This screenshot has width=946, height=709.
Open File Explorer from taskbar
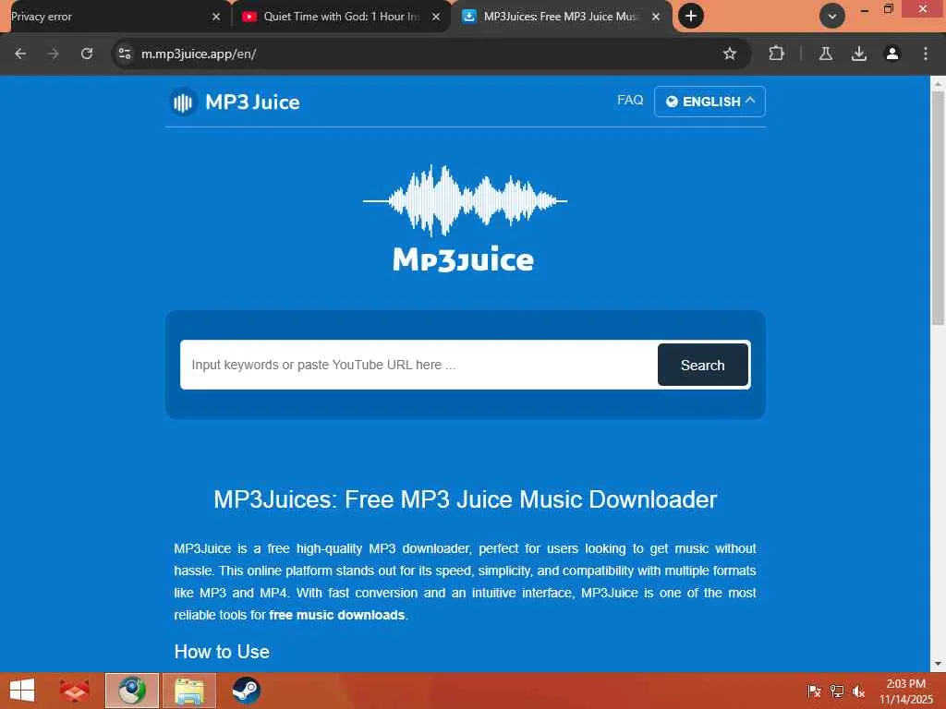pos(188,691)
